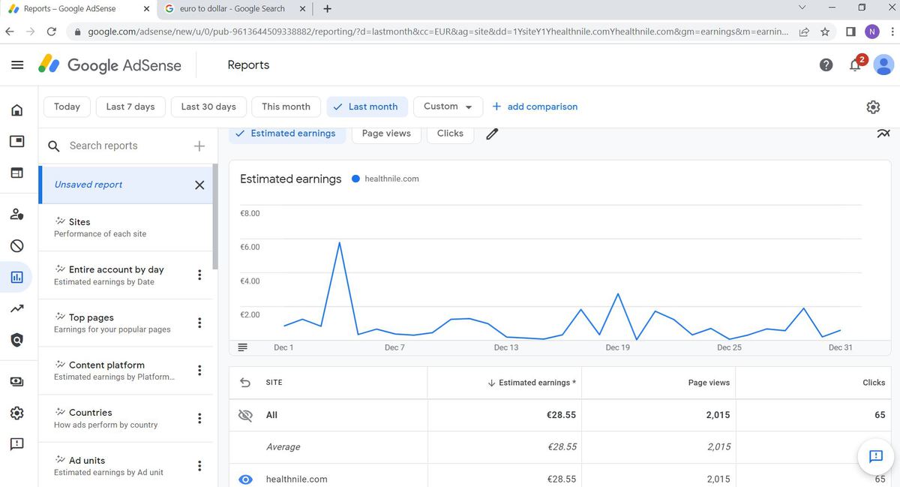Screen dimensions: 900x487
Task: Open Privacy & messaging sidebar icon
Action: (16, 215)
